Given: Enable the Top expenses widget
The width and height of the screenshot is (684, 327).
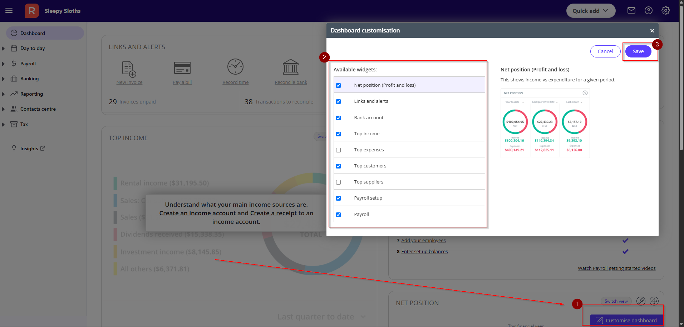Looking at the screenshot, I should (x=338, y=150).
